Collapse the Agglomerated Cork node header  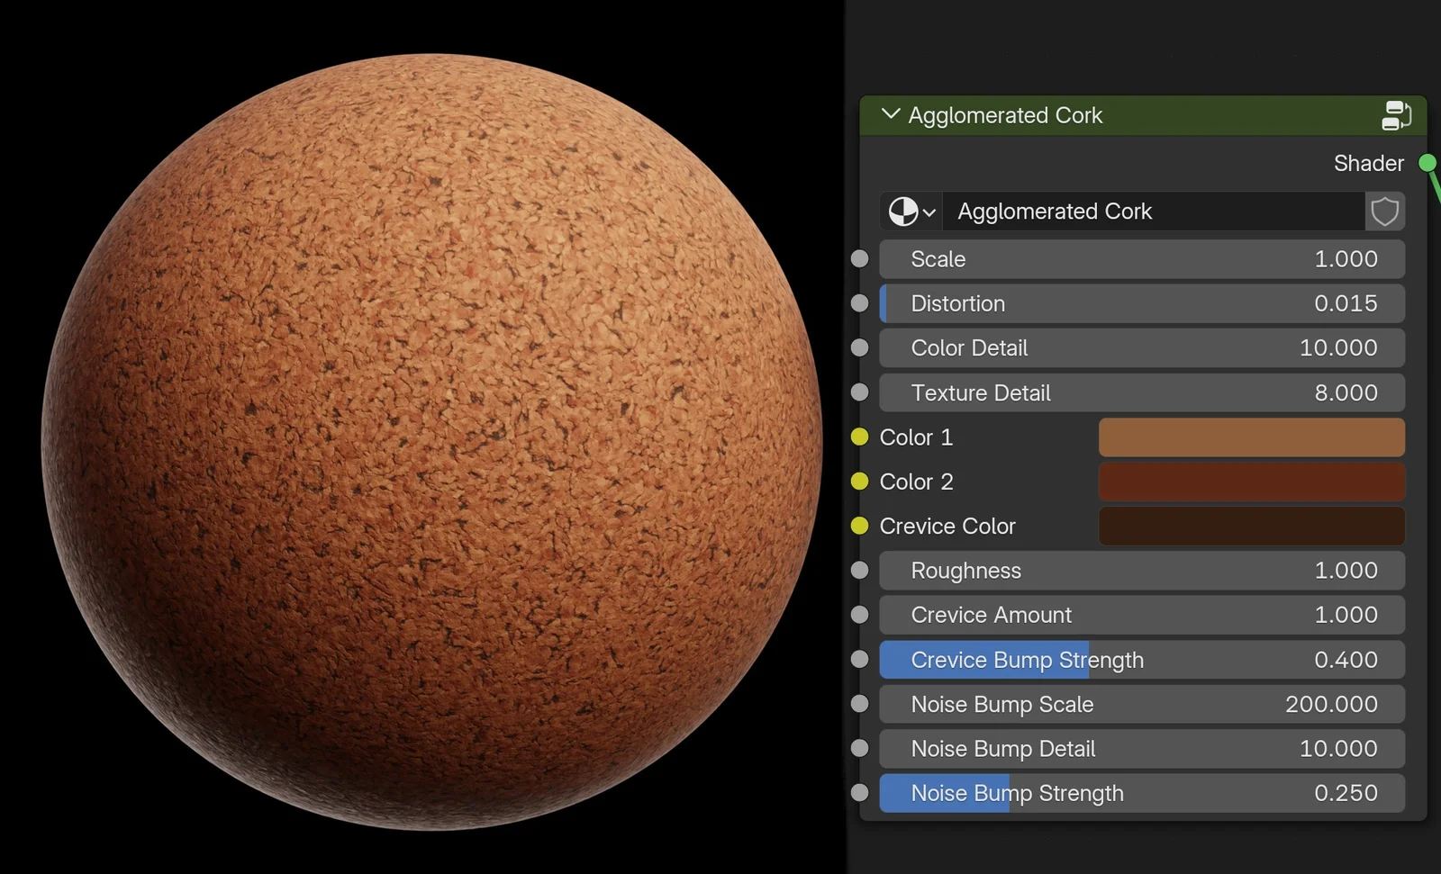pyautogui.click(x=891, y=114)
